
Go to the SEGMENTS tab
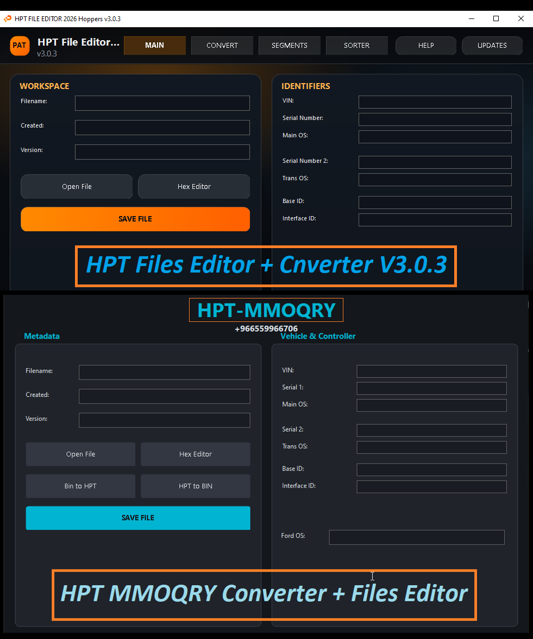pos(289,46)
